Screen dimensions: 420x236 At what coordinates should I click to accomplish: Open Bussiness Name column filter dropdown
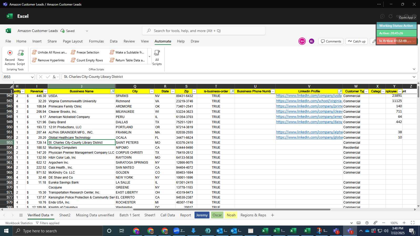point(113,92)
